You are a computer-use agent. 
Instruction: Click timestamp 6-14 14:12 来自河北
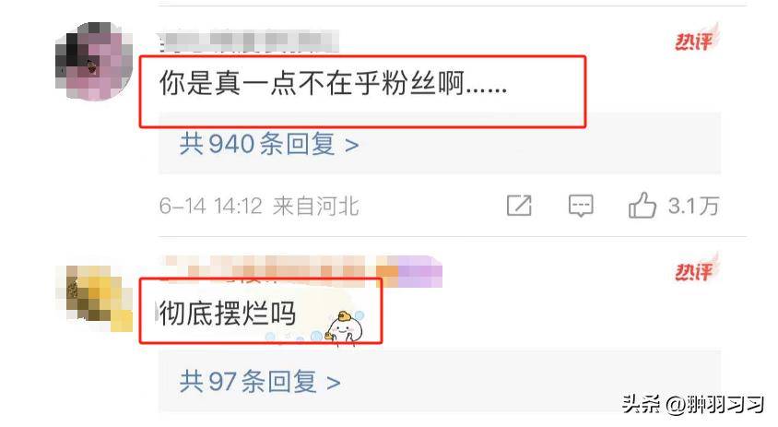(x=259, y=206)
